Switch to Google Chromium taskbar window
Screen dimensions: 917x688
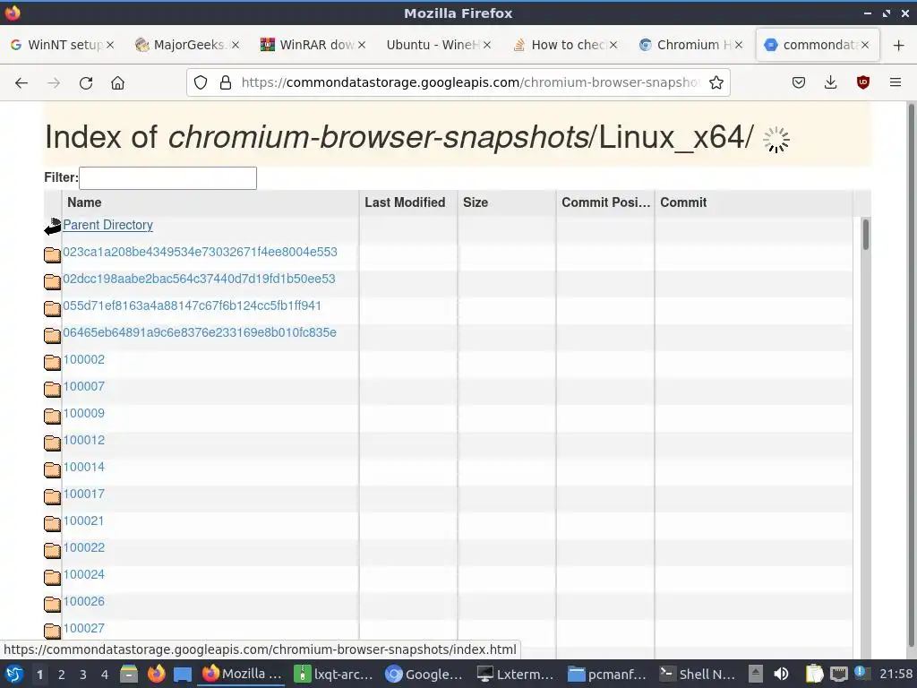(x=424, y=674)
